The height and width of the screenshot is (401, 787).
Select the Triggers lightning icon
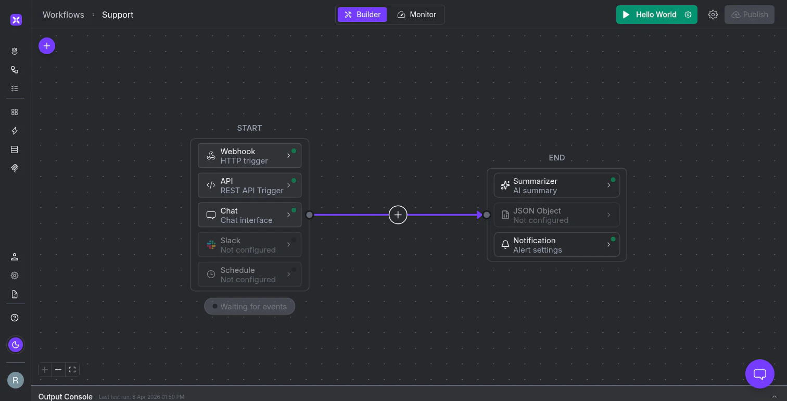[15, 131]
